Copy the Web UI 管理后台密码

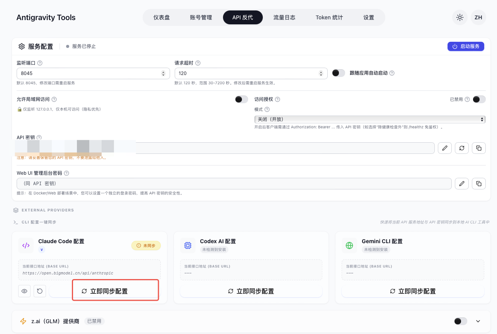pos(478,184)
